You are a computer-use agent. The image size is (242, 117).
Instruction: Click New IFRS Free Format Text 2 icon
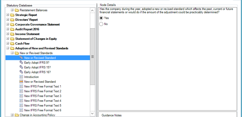click(21, 91)
